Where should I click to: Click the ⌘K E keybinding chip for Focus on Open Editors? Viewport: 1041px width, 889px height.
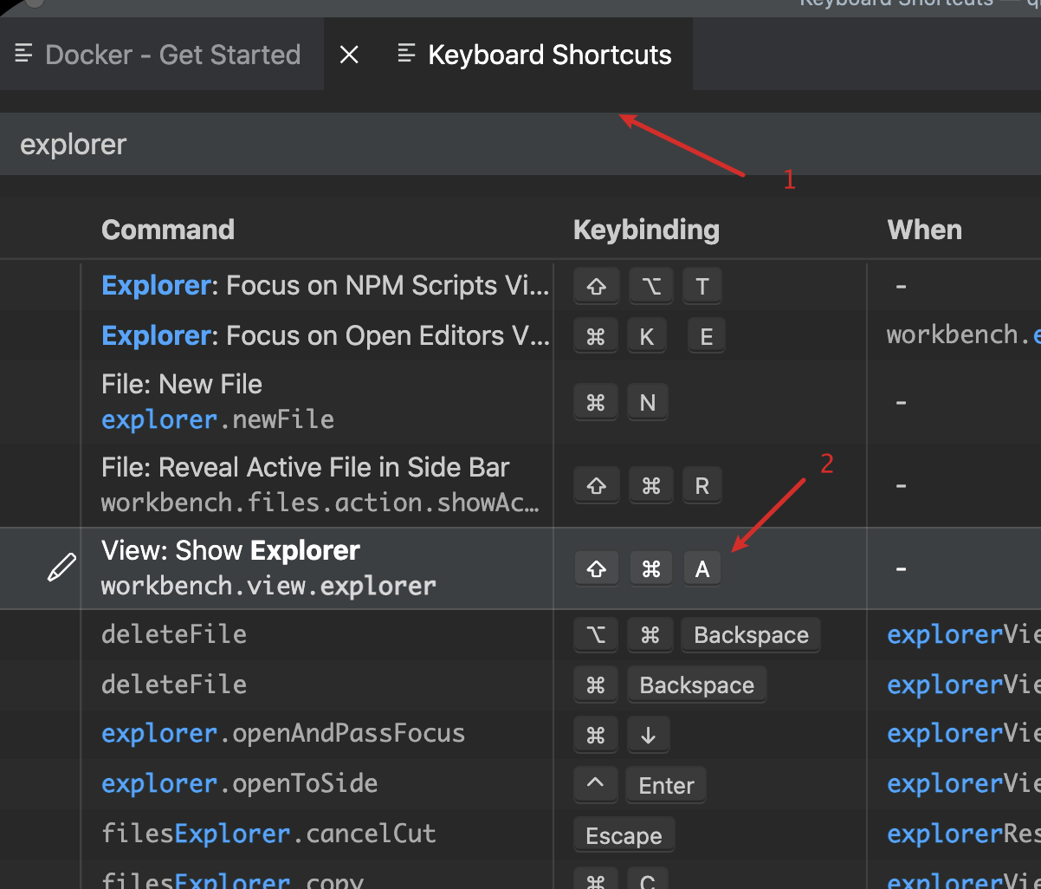650,335
